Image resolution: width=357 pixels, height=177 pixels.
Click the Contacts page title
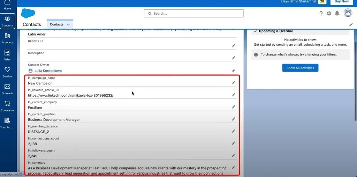[32, 24]
